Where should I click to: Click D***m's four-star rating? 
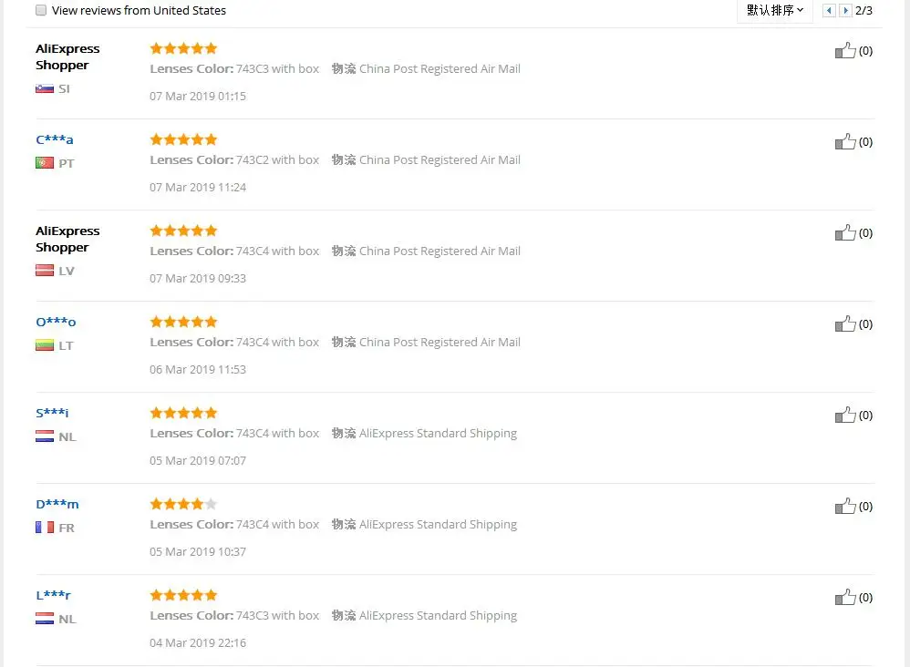tap(183, 504)
